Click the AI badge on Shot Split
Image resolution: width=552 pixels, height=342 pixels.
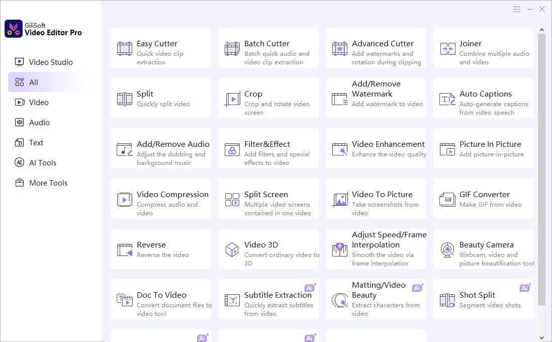pyautogui.click(x=525, y=287)
